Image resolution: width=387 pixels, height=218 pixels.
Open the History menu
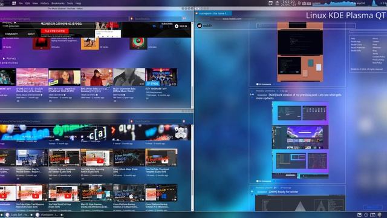point(44,4)
